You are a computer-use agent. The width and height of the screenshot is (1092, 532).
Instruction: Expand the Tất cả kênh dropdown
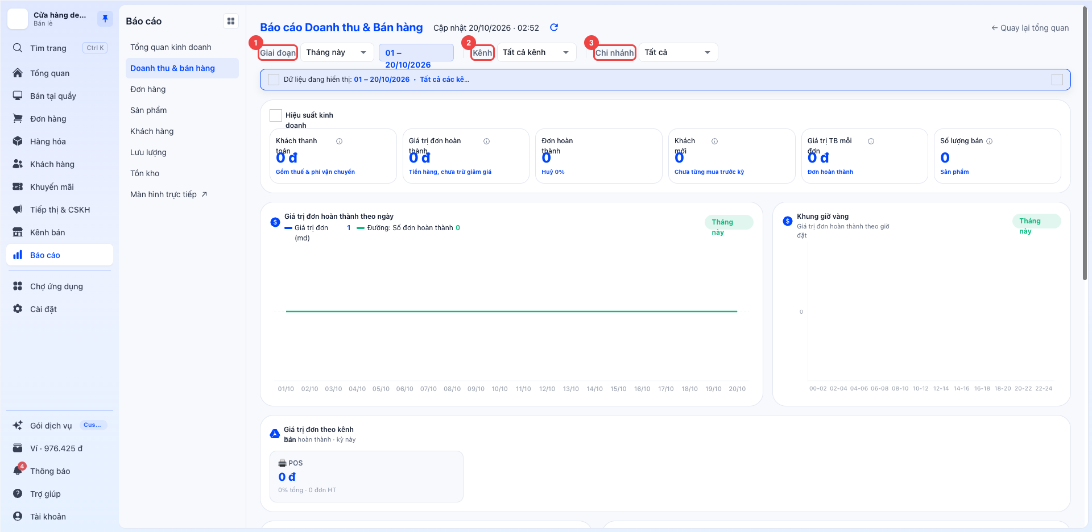tap(536, 52)
